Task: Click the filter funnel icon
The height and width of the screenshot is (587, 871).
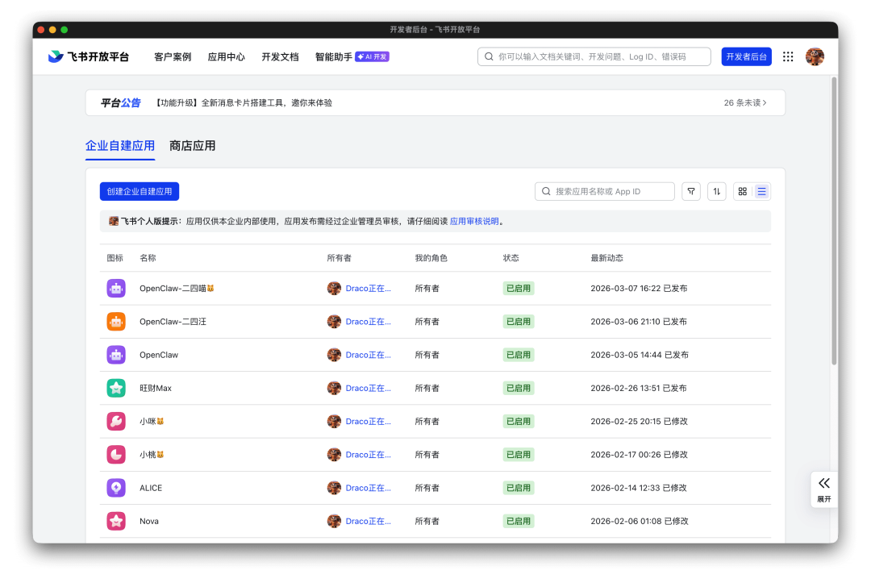Action: [691, 191]
